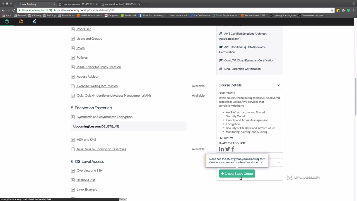Open the SharedDocs bookmarks folder
Screen dimensions: 357x201
click(x=66, y=15)
